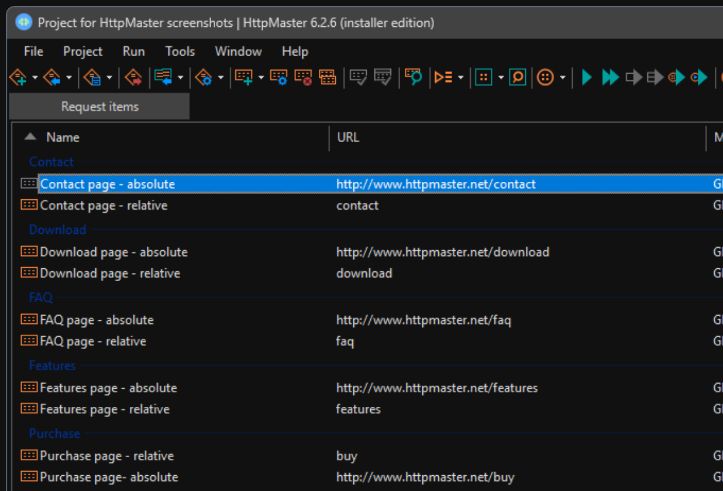Viewport: 723px width, 491px height.
Task: Save the current project
Action: tap(92, 77)
